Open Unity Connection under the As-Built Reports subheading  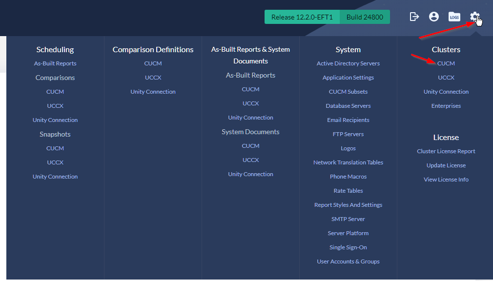click(x=250, y=117)
